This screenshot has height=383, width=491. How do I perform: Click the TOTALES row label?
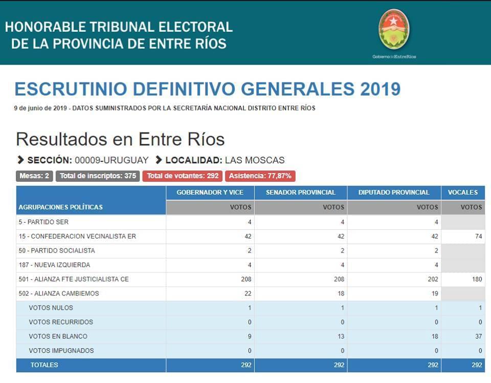click(x=44, y=365)
